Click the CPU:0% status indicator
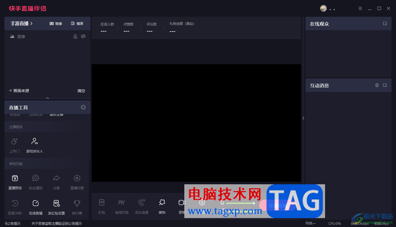 click(x=335, y=223)
